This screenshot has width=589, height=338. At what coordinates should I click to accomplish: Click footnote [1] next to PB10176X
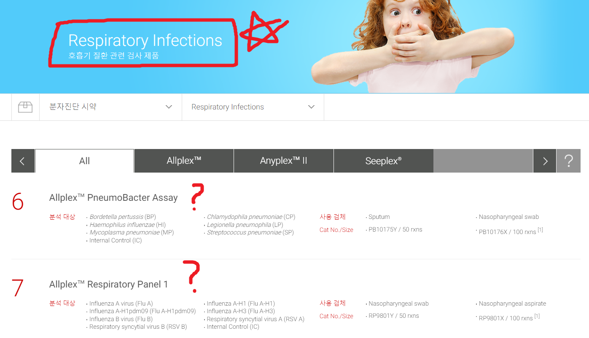click(x=540, y=230)
